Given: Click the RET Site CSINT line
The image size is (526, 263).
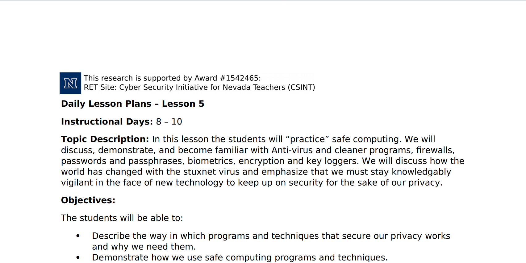Looking at the screenshot, I should 199,88.
